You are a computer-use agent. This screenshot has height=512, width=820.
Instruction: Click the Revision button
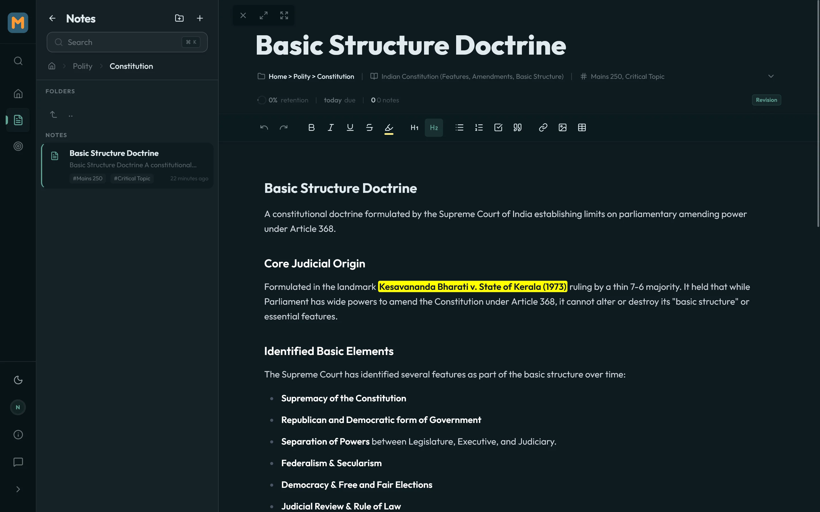tap(766, 100)
